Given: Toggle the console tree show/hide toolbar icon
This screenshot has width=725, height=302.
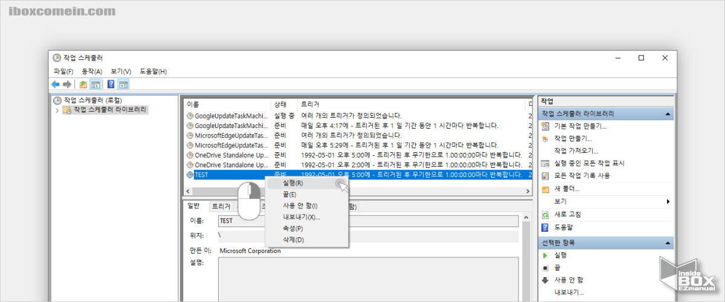Looking at the screenshot, I should coord(95,84).
